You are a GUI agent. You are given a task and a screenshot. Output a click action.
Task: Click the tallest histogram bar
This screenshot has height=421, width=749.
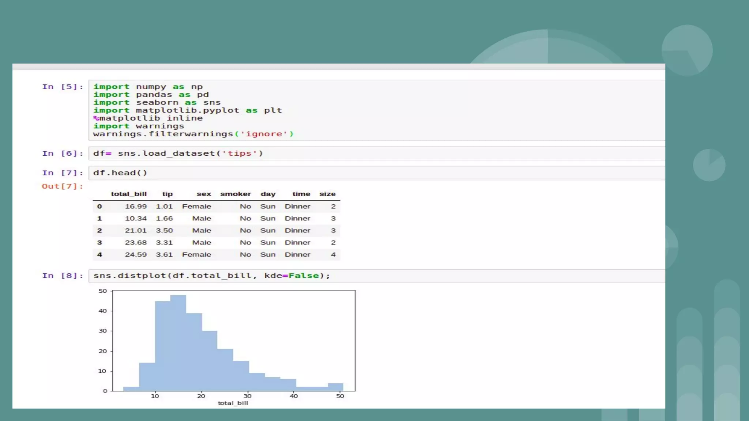pyautogui.click(x=178, y=343)
